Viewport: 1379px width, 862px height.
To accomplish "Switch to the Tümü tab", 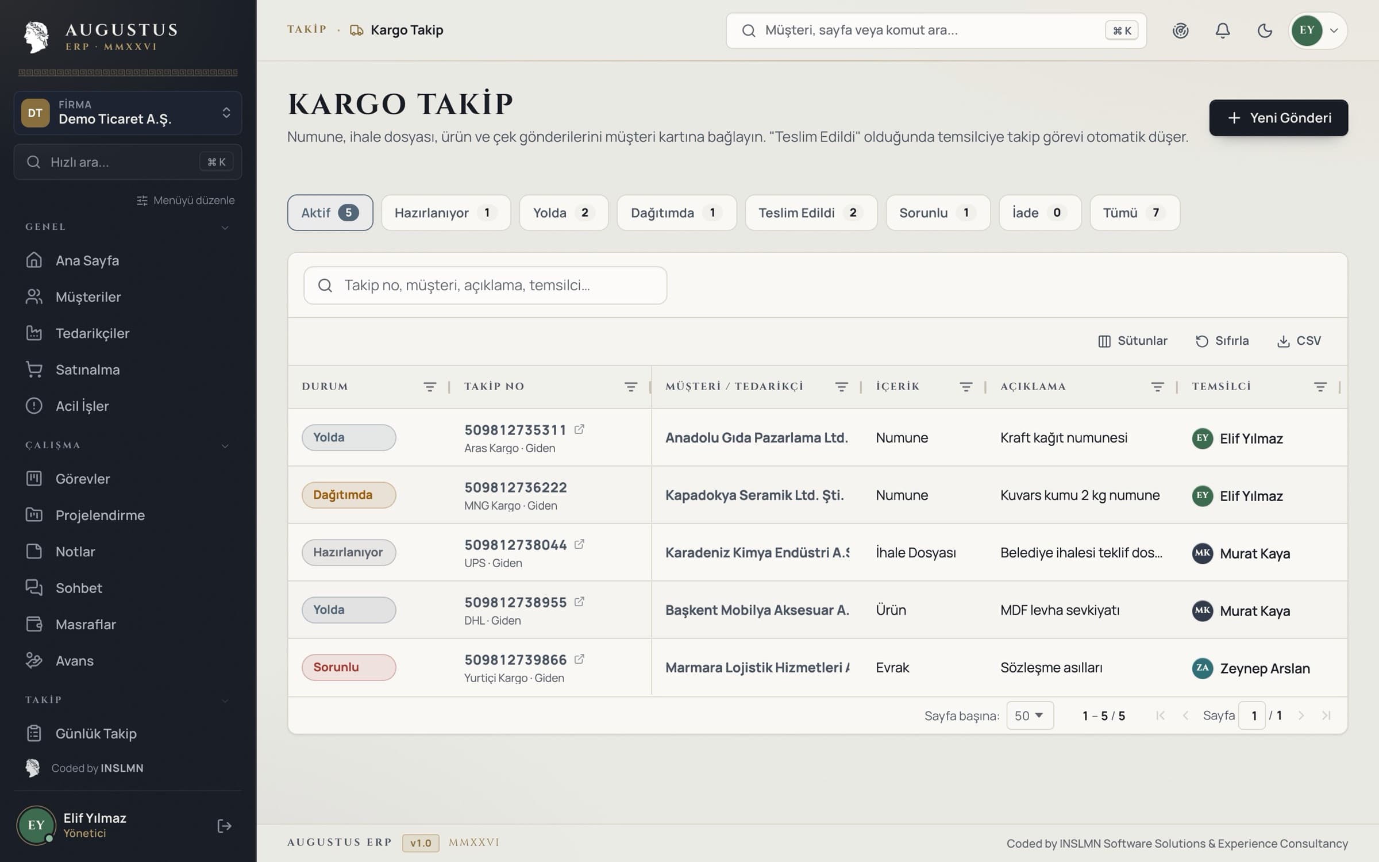I will [1134, 213].
